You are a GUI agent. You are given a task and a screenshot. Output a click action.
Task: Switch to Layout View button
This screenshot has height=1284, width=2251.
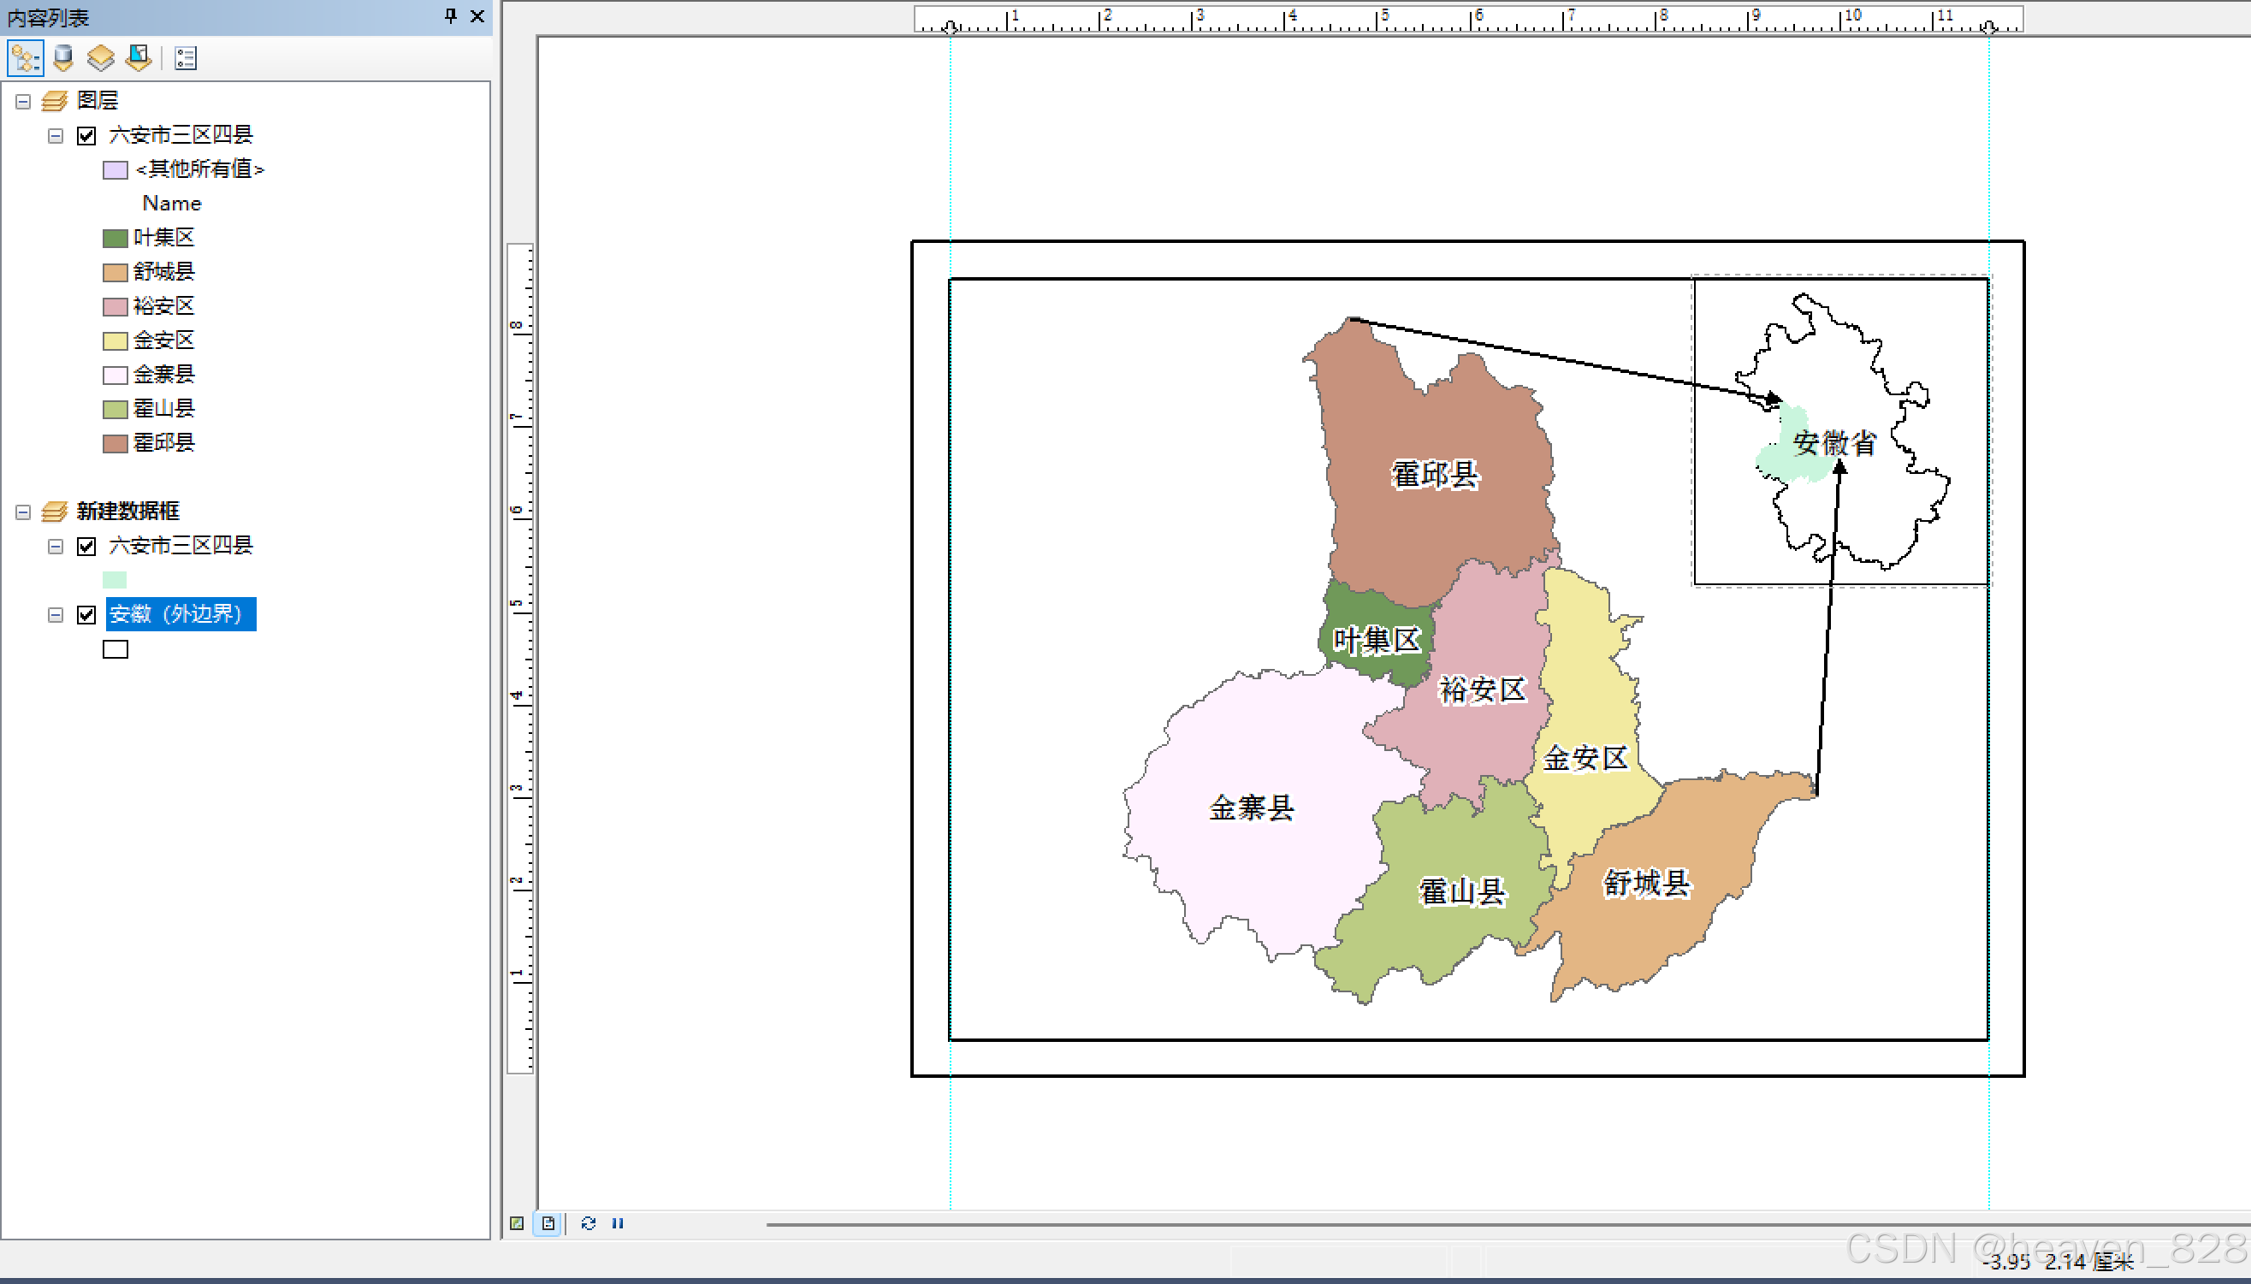point(548,1223)
